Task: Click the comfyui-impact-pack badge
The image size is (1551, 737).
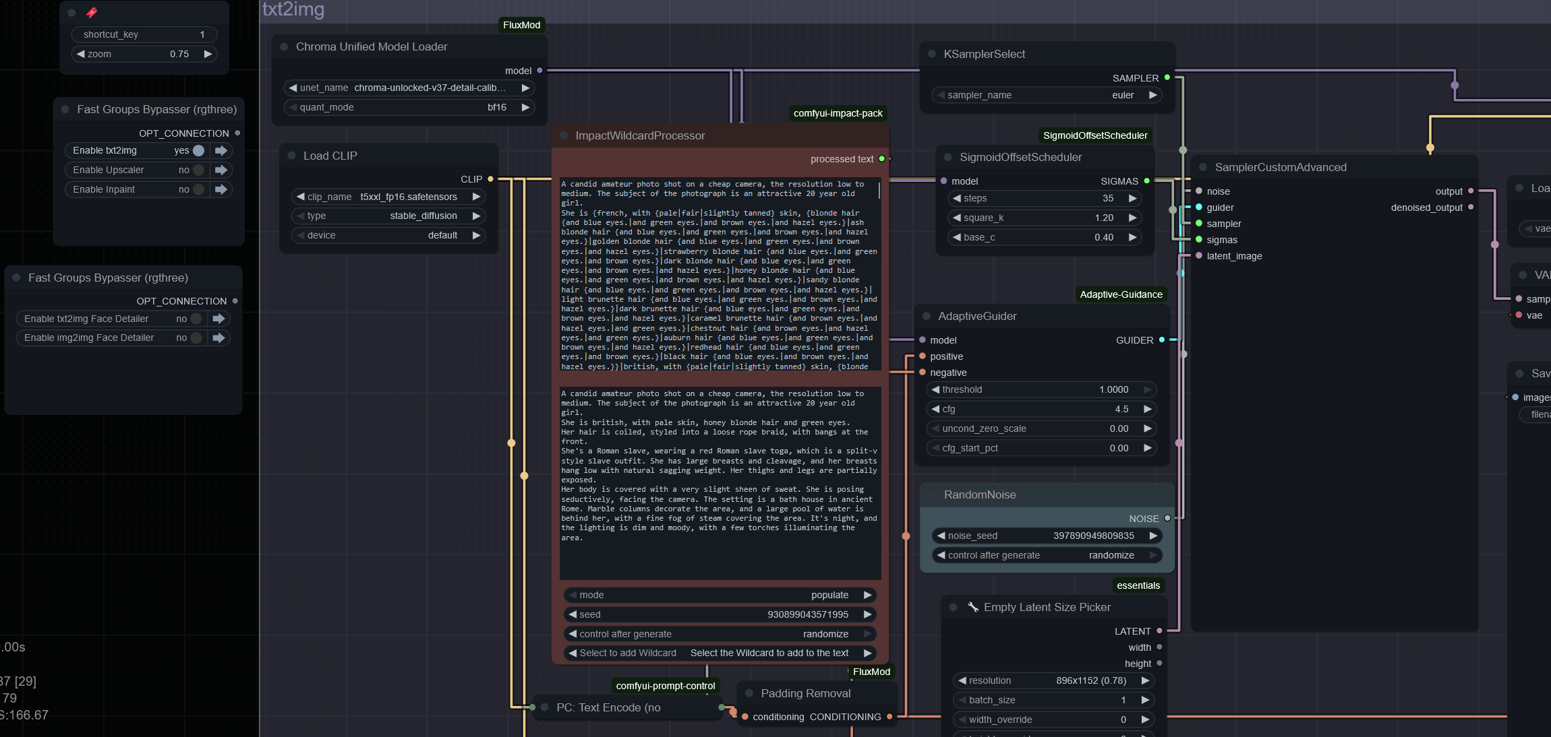Action: pyautogui.click(x=838, y=113)
